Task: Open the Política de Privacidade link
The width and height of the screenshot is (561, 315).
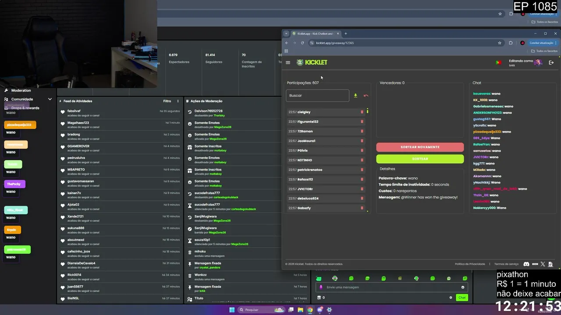Action: (x=470, y=264)
